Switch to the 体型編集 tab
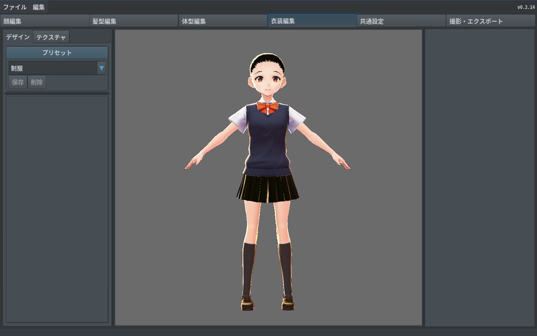The width and height of the screenshot is (537, 336). click(223, 21)
